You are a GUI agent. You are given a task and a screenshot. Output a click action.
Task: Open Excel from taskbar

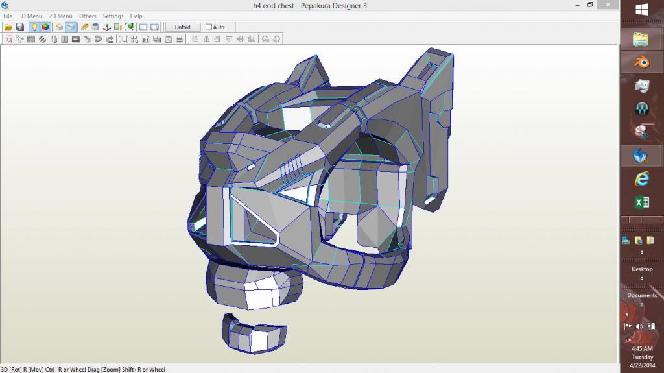coord(641,202)
